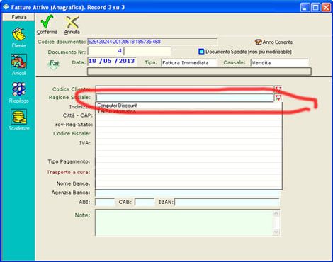Click the app icon in title bar
The image size is (333, 262).
click(x=6, y=7)
